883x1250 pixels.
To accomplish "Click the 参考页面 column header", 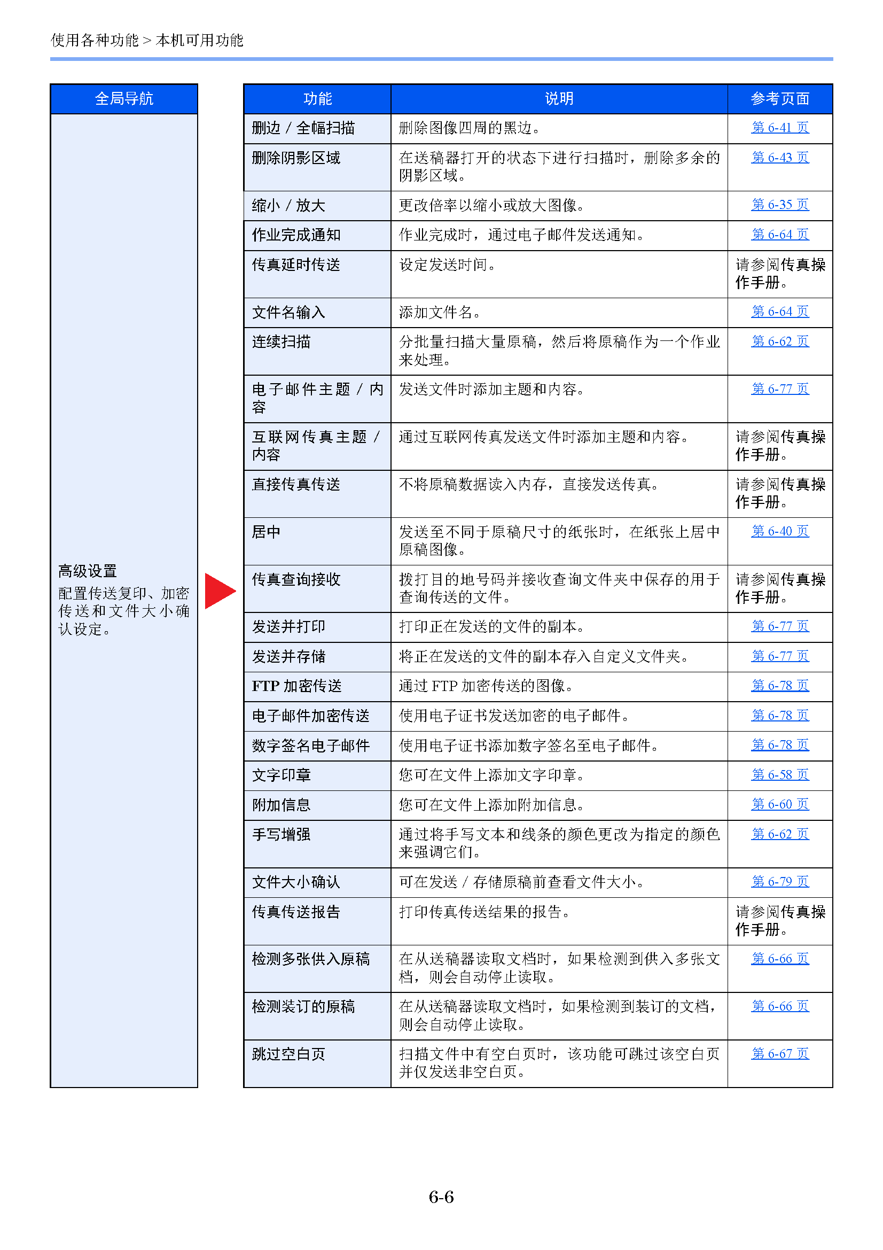I will pos(780,98).
